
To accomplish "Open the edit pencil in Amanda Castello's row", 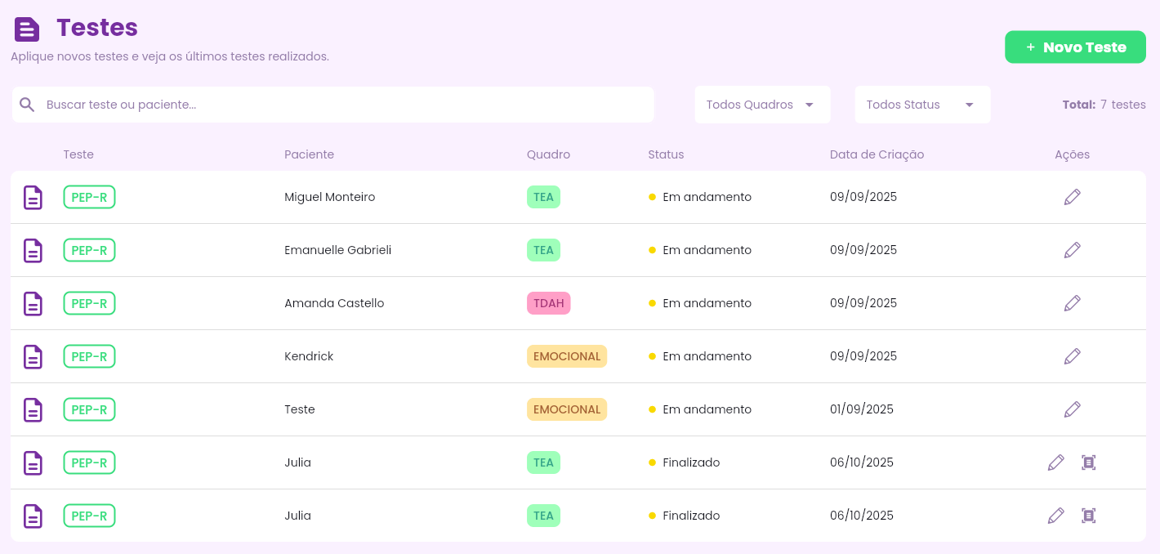I will click(1072, 303).
